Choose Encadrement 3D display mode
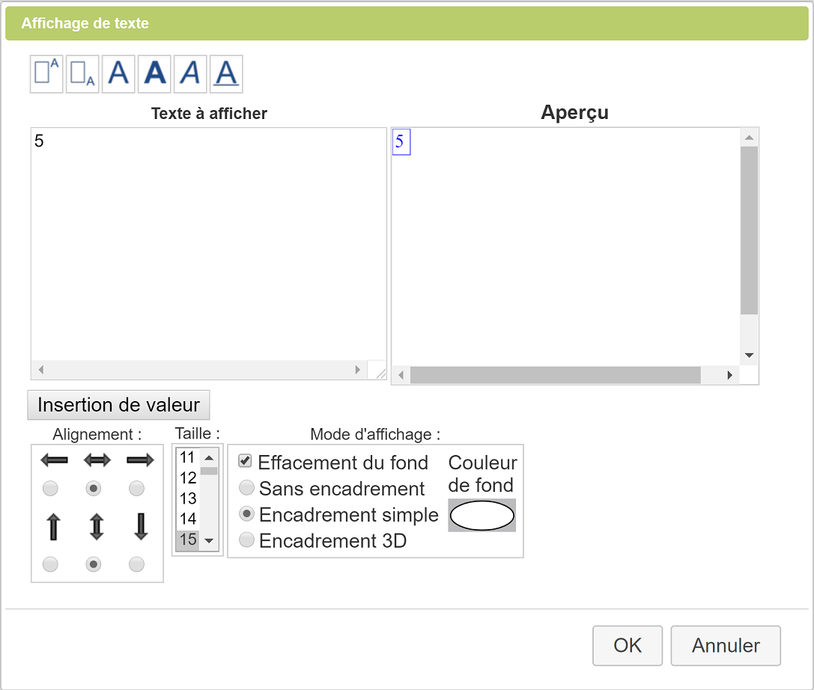 pos(246,540)
